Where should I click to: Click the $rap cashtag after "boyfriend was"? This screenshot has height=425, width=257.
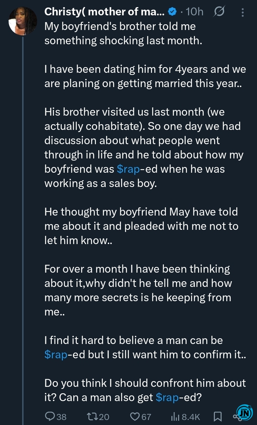(128, 169)
